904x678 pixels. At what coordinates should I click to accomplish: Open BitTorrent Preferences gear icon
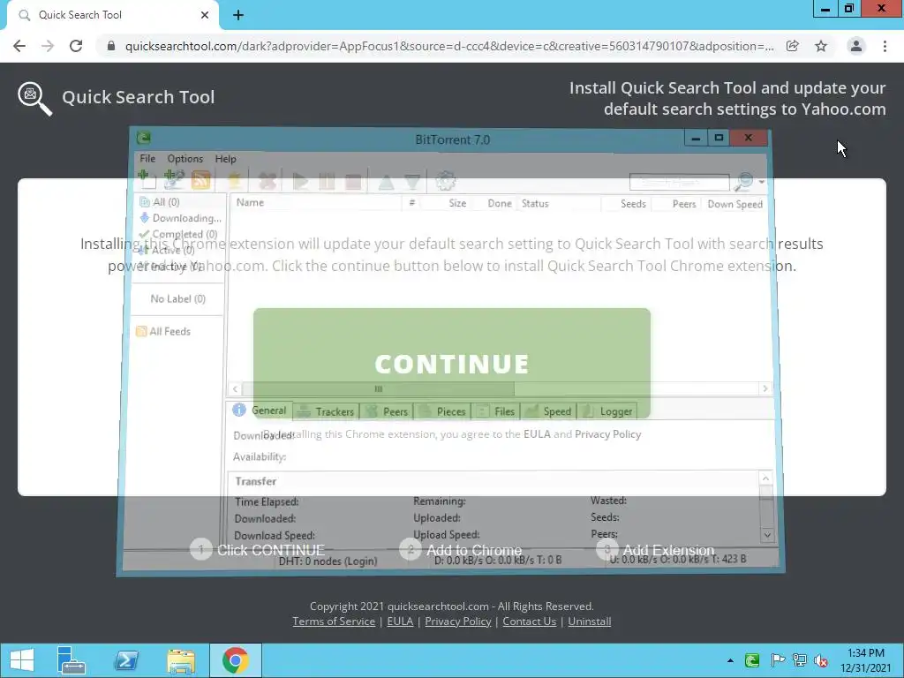tap(445, 181)
